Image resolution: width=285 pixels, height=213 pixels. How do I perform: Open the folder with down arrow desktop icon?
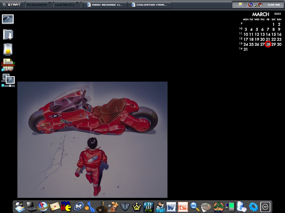8,34
